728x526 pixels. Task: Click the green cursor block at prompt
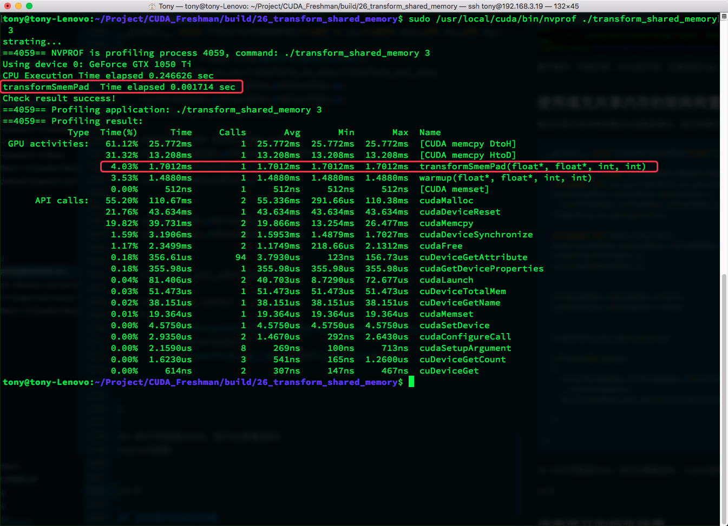point(411,382)
